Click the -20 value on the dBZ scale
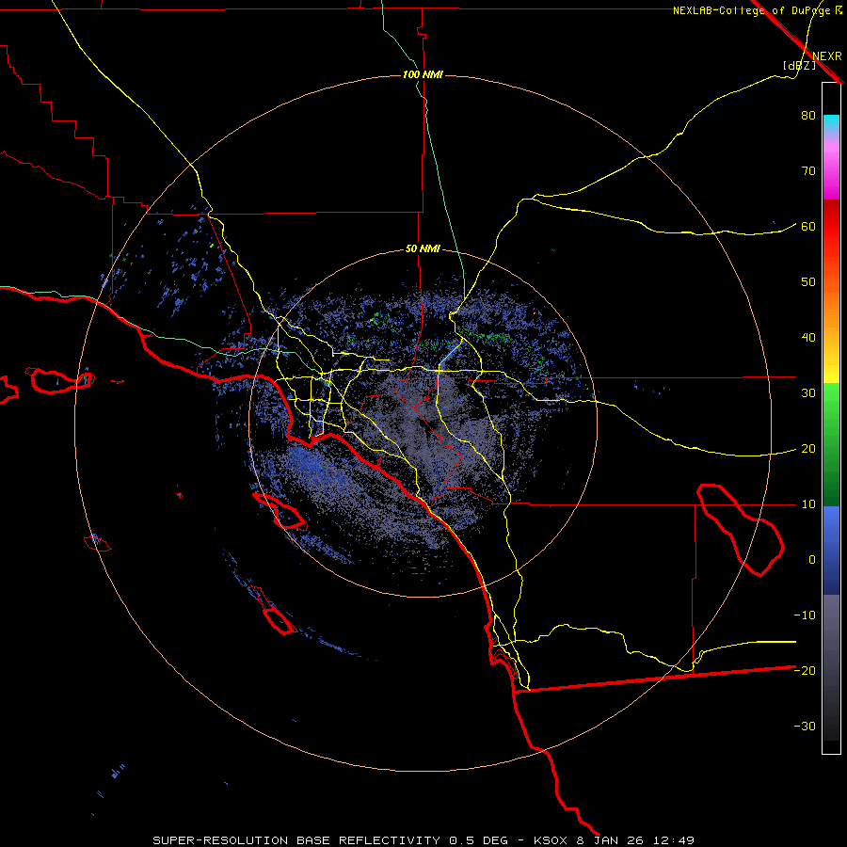Viewport: 847px width, 847px height. tap(805, 671)
